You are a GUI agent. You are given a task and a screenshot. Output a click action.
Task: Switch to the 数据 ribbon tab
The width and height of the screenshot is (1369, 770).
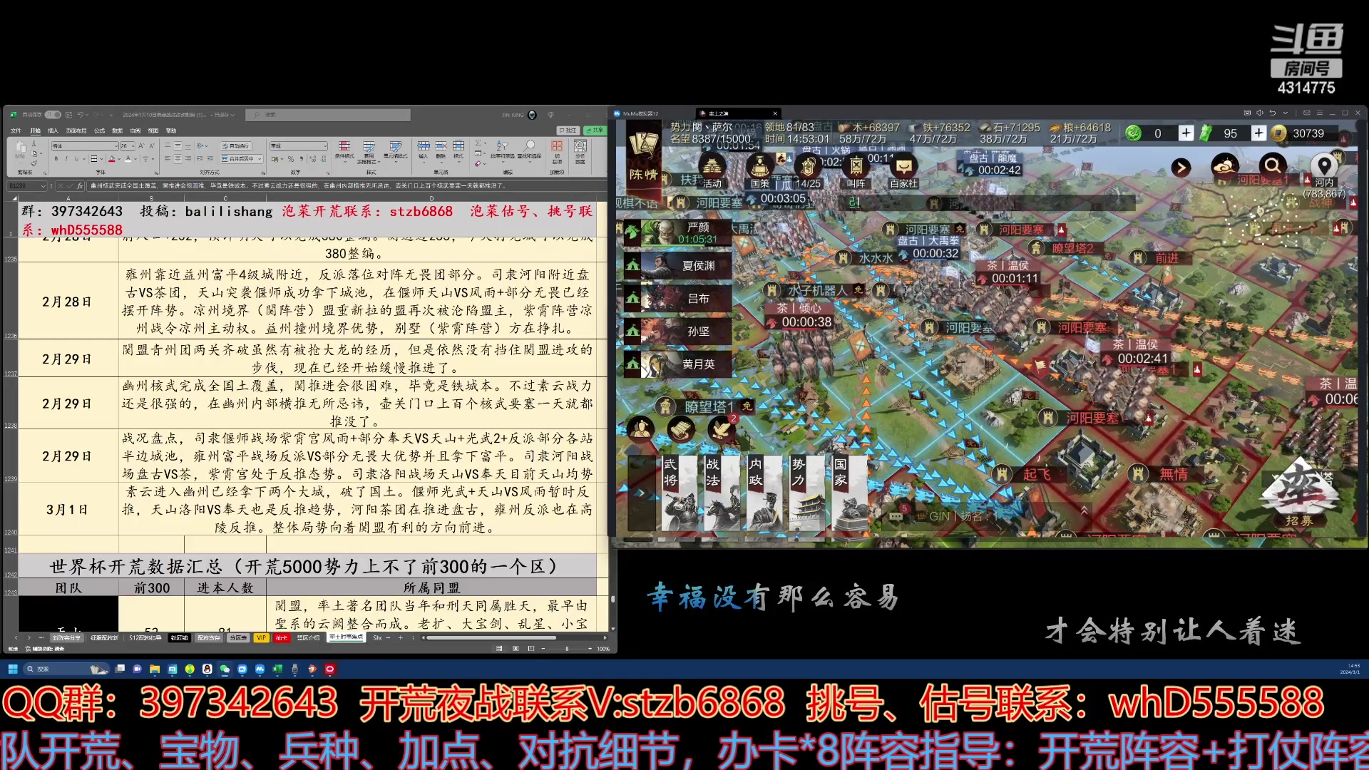118,130
